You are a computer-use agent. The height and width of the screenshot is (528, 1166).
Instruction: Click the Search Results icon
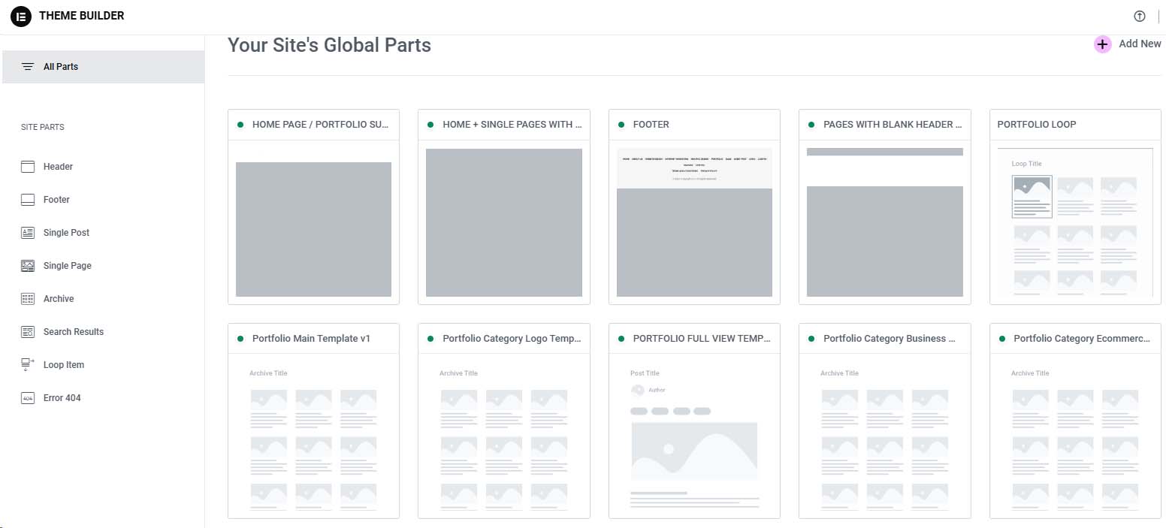tap(28, 332)
